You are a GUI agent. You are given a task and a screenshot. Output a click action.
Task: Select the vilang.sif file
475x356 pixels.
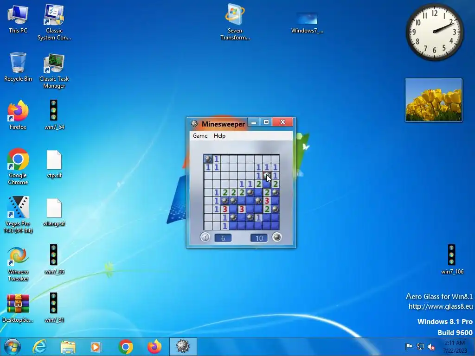tap(54, 212)
